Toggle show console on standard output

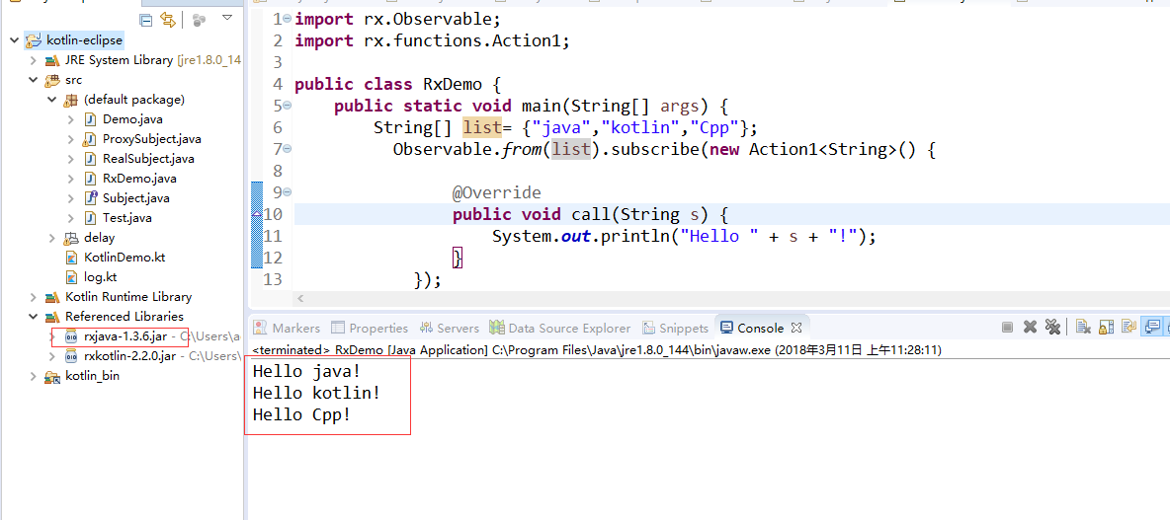point(1152,327)
